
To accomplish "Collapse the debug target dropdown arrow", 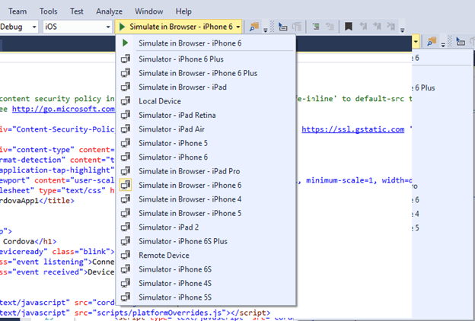I will point(238,27).
